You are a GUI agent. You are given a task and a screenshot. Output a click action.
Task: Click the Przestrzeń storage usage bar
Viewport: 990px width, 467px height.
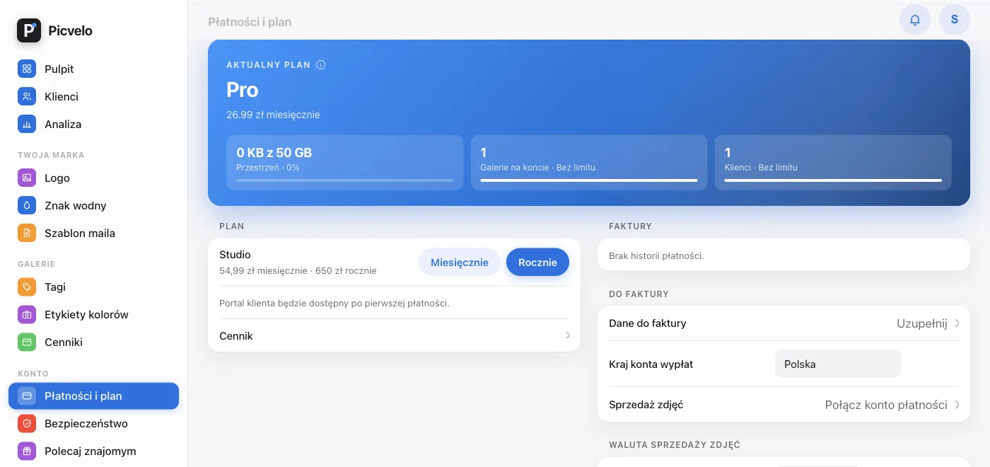pyautogui.click(x=345, y=180)
